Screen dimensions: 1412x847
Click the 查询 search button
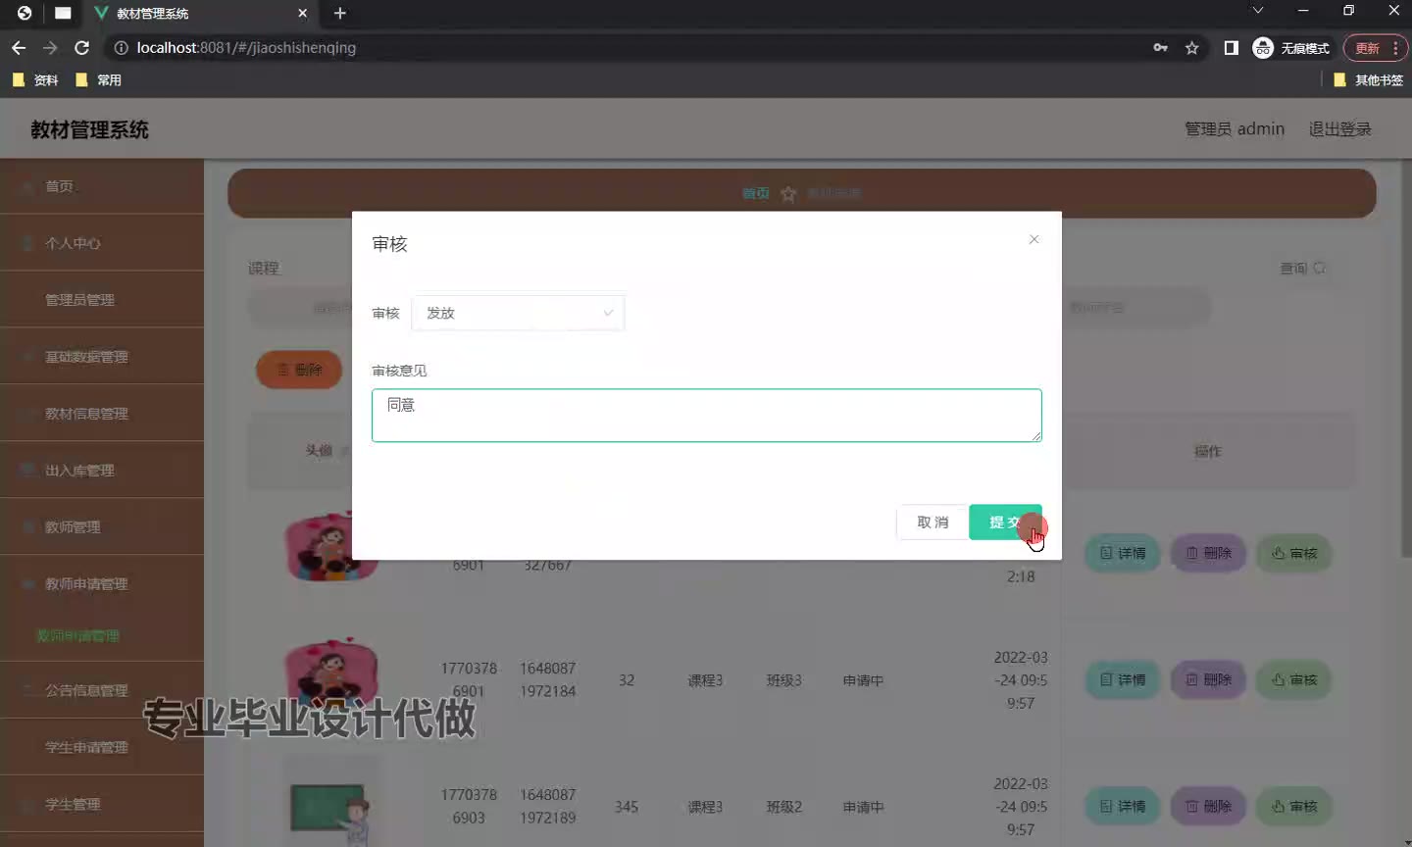tap(1303, 268)
